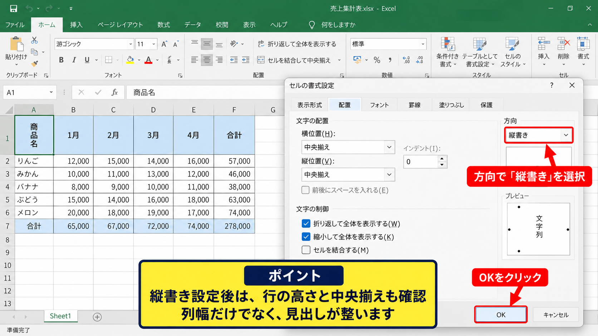Open the font size 11 dropdown
598x336 pixels.
pyautogui.click(x=154, y=44)
